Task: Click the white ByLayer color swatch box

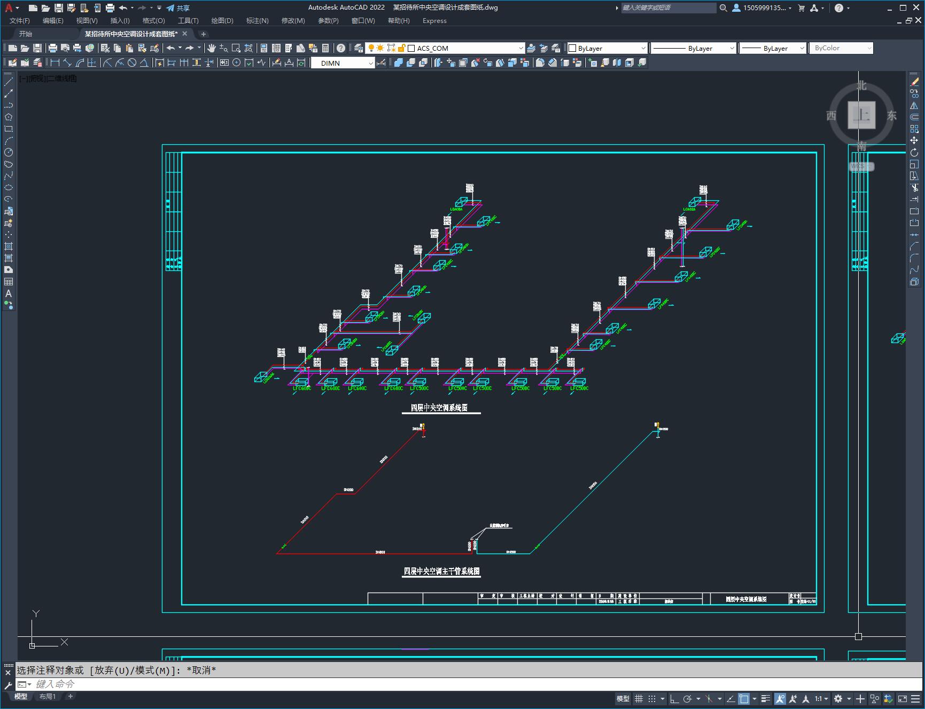Action: click(x=572, y=48)
